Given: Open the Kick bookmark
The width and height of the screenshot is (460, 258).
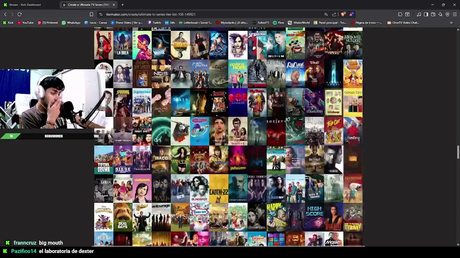Looking at the screenshot, I should 8,23.
